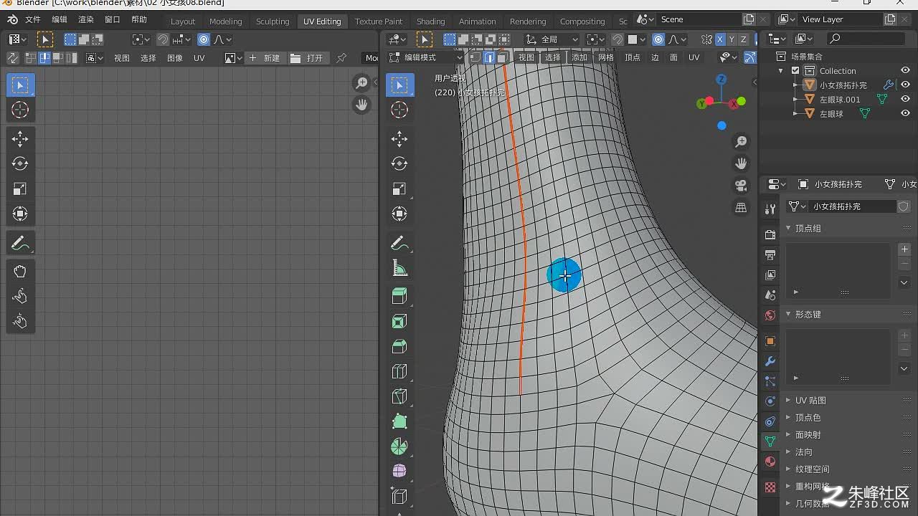This screenshot has width=918, height=516.
Task: Toggle visibility of 左眼球 object
Action: coord(905,113)
